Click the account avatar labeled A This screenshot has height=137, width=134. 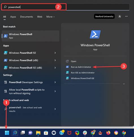pos(120,16)
